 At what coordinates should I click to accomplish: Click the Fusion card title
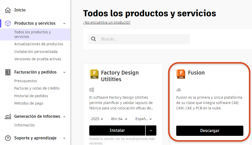196,73
